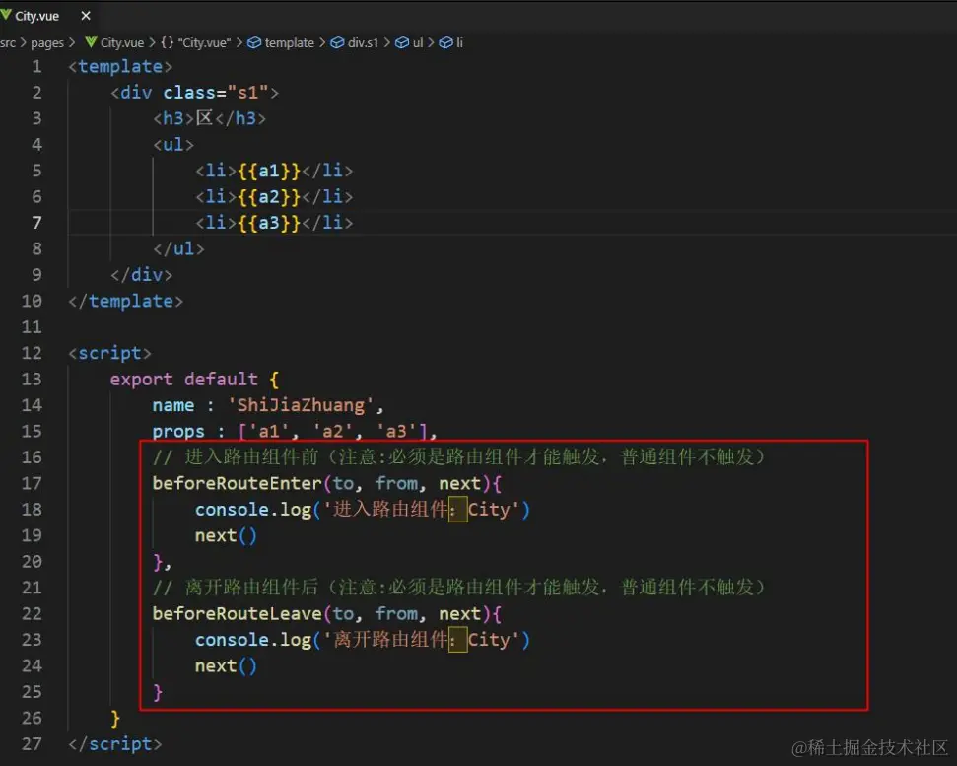
Task: Click line number 27 in the gutter
Action: pos(32,744)
